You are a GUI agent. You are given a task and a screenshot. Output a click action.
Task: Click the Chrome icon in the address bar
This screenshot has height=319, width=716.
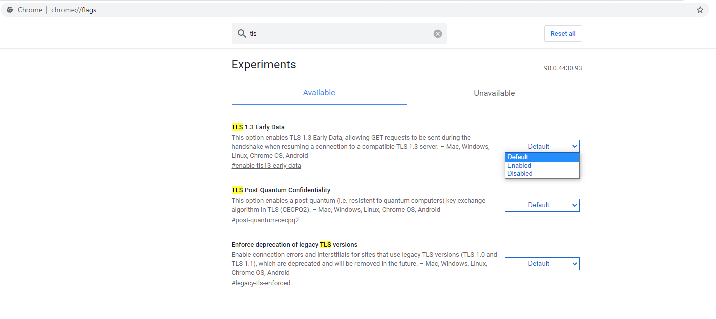click(x=10, y=10)
